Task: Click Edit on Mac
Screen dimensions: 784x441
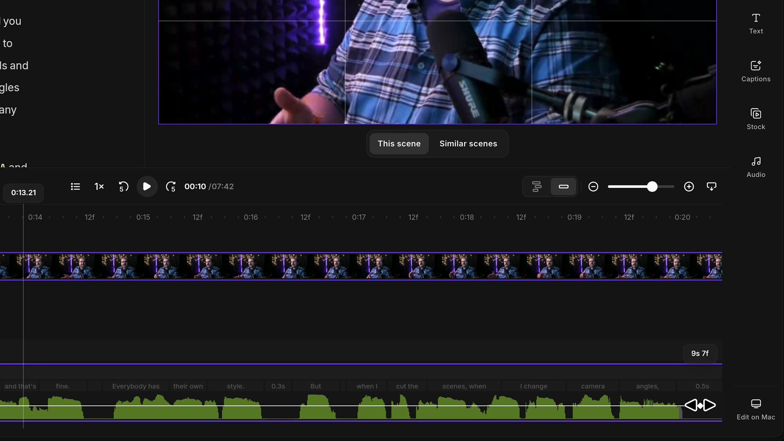Action: 756,410
